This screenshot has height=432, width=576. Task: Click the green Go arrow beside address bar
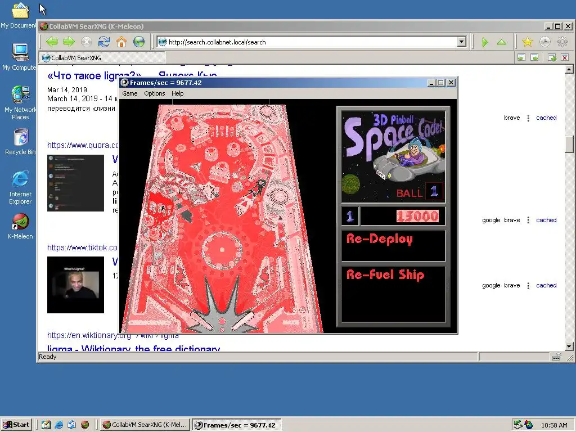pyautogui.click(x=484, y=42)
